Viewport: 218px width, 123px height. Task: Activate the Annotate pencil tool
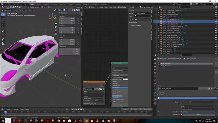pos(3,40)
